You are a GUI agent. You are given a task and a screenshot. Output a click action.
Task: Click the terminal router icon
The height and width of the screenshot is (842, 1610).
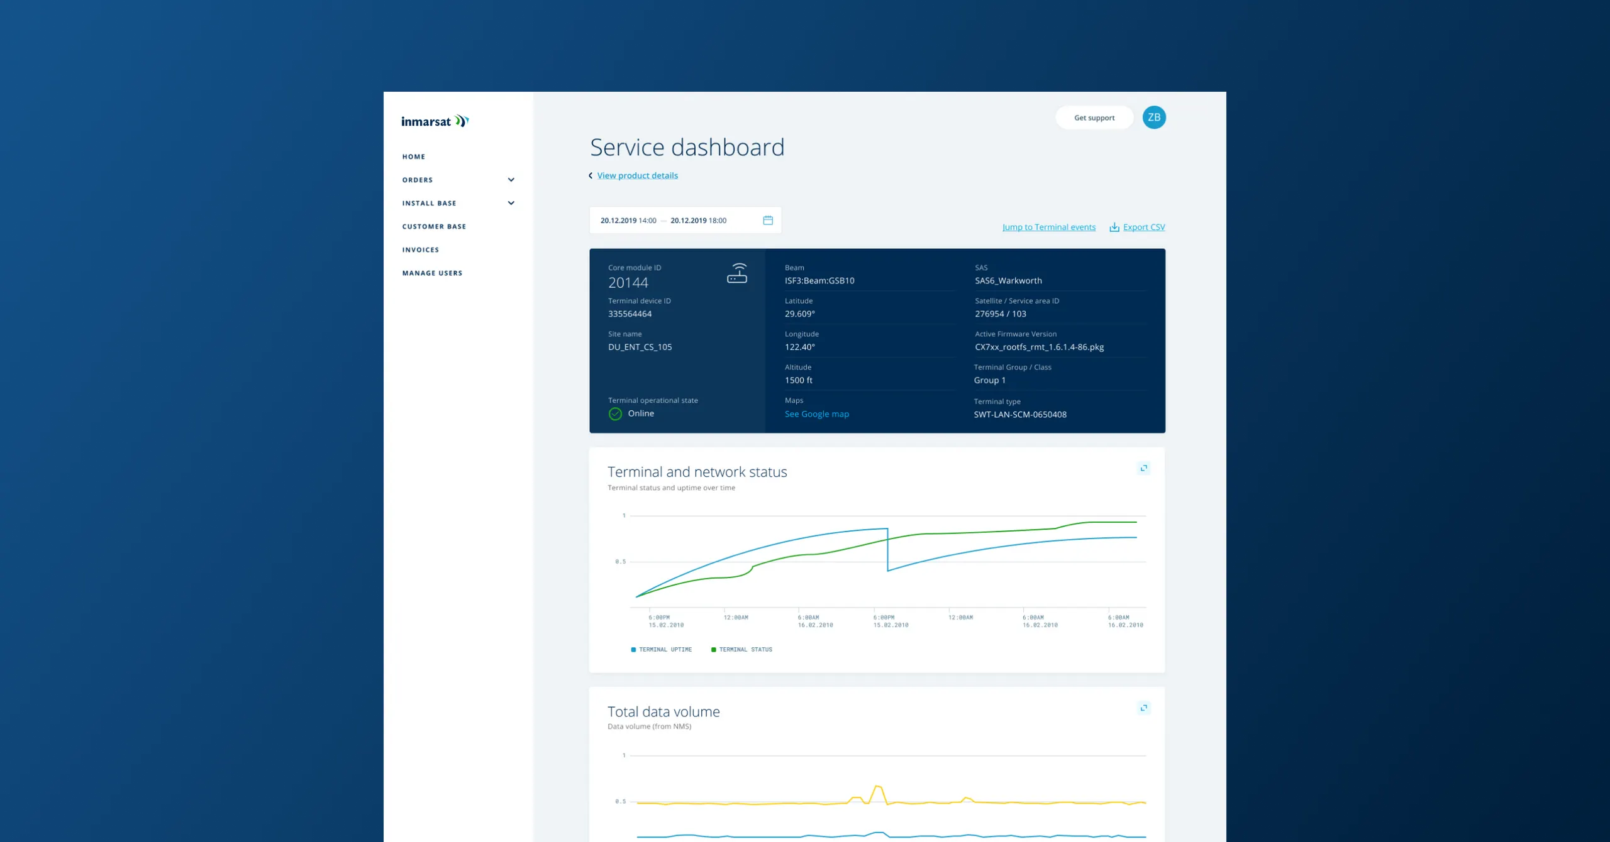(x=737, y=273)
